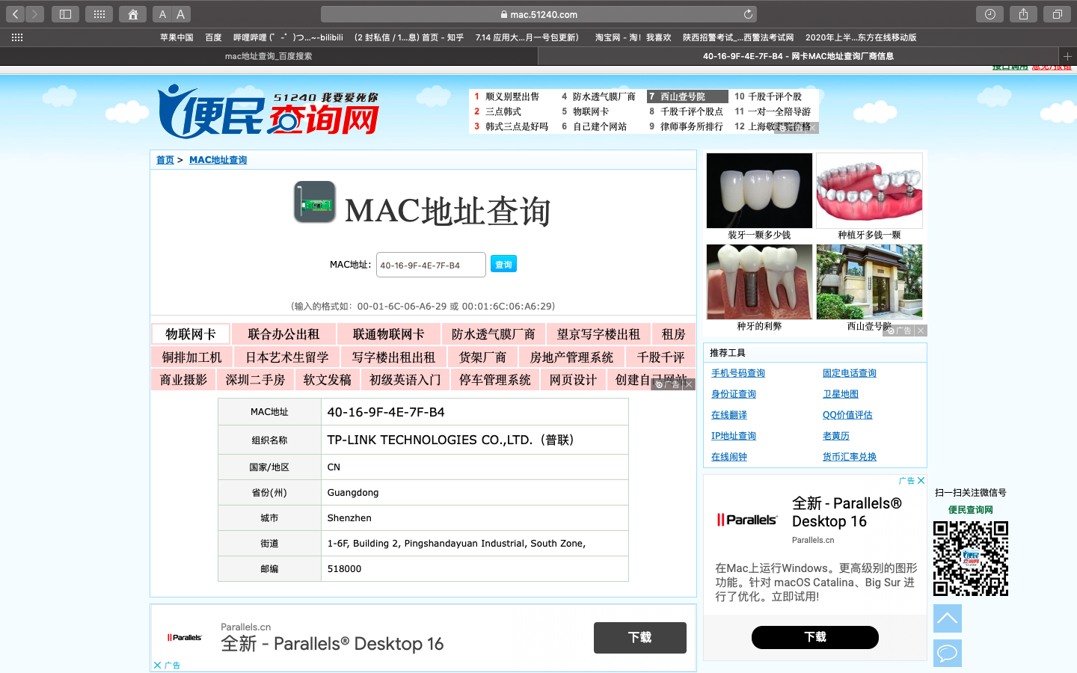Click the black 下载 button in sidebar ad

[x=815, y=637]
